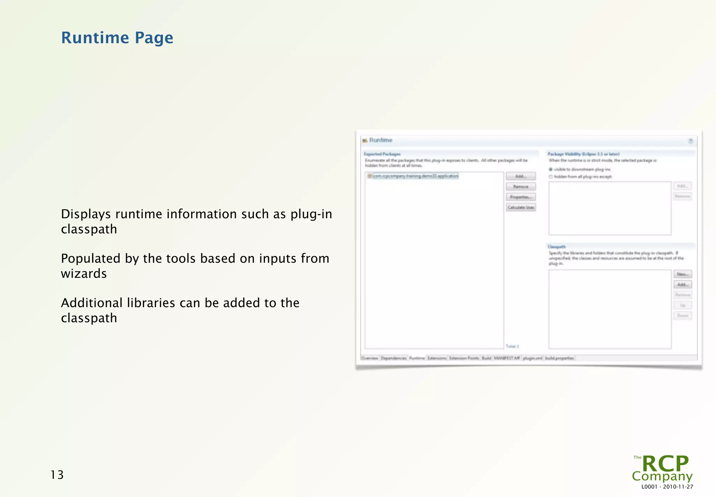Image resolution: width=716 pixels, height=497 pixels.
Task: Click New... button in Classpath section
Action: point(683,274)
